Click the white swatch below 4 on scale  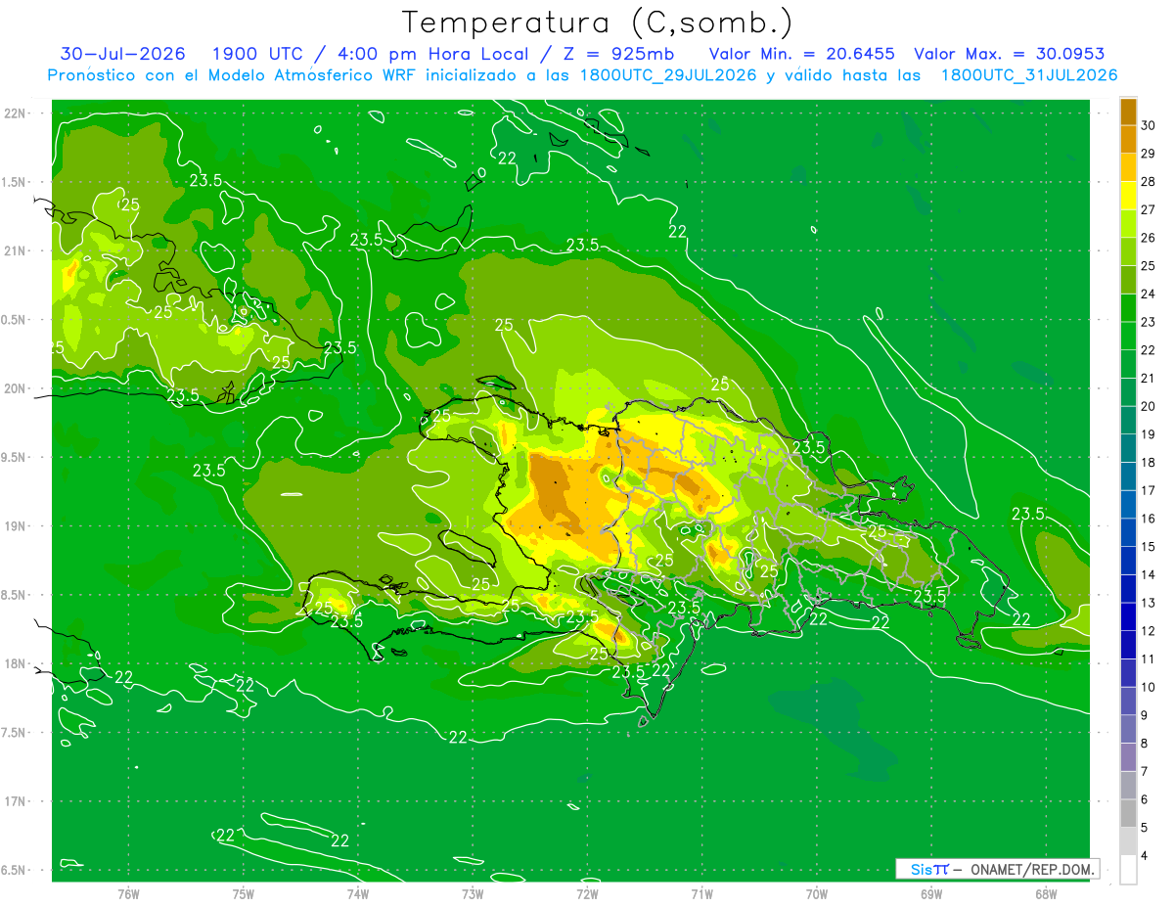(x=1128, y=870)
